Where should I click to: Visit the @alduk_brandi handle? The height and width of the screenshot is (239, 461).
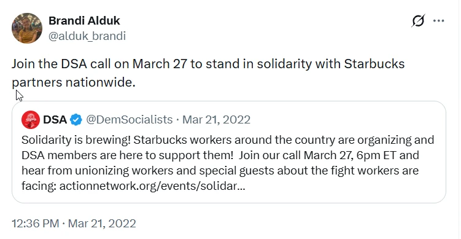tap(87, 36)
